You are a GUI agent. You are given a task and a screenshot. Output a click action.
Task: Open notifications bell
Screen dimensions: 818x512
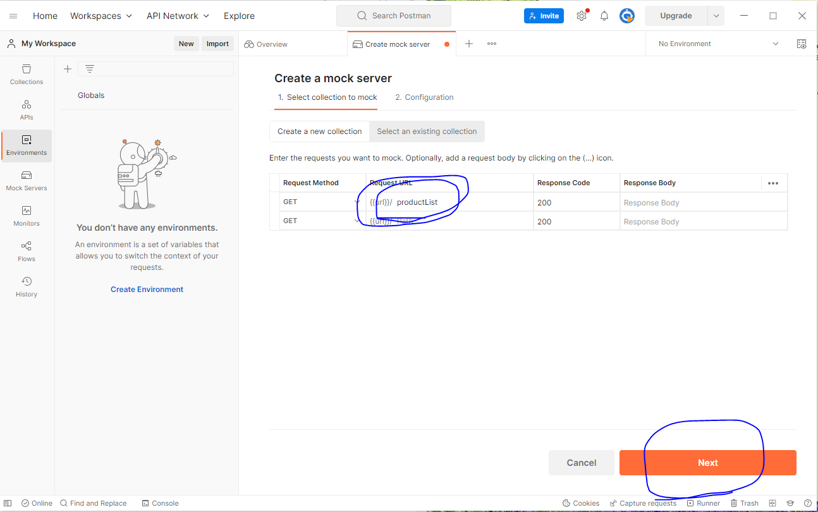click(604, 16)
